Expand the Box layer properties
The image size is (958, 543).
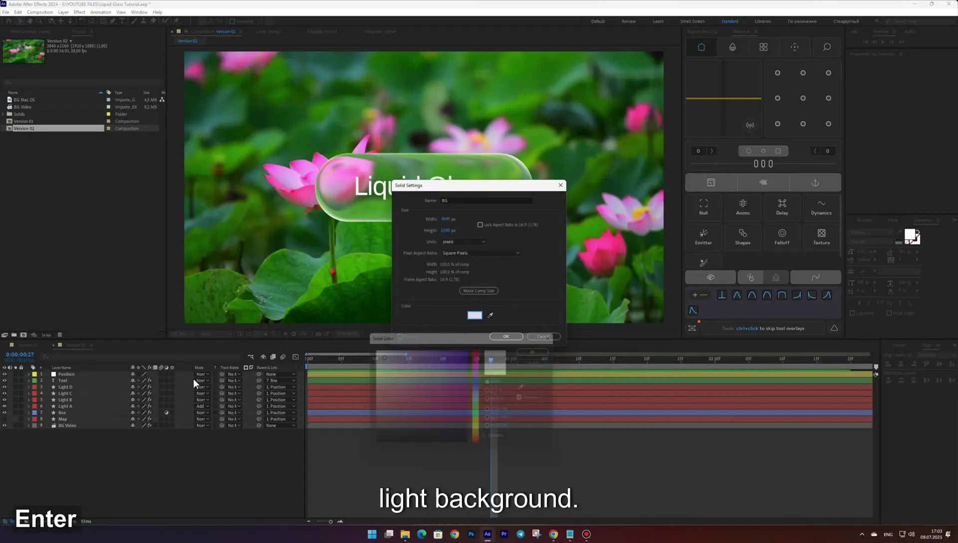pyautogui.click(x=28, y=413)
